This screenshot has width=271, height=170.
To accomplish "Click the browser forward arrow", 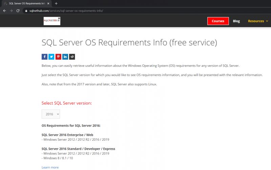I will coord(11,11).
